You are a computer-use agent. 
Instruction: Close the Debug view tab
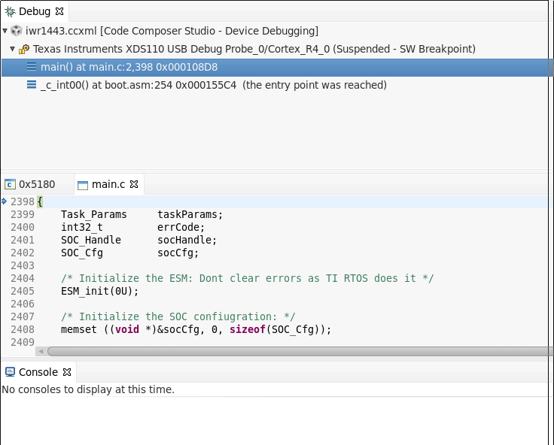coord(59,12)
